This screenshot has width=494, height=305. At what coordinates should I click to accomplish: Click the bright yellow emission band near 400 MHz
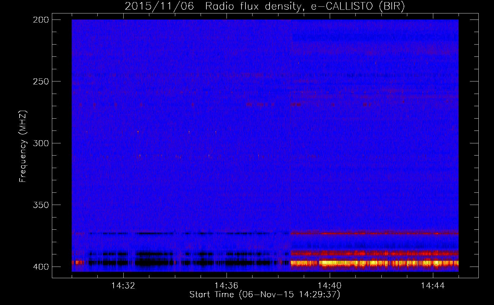coord(374,263)
